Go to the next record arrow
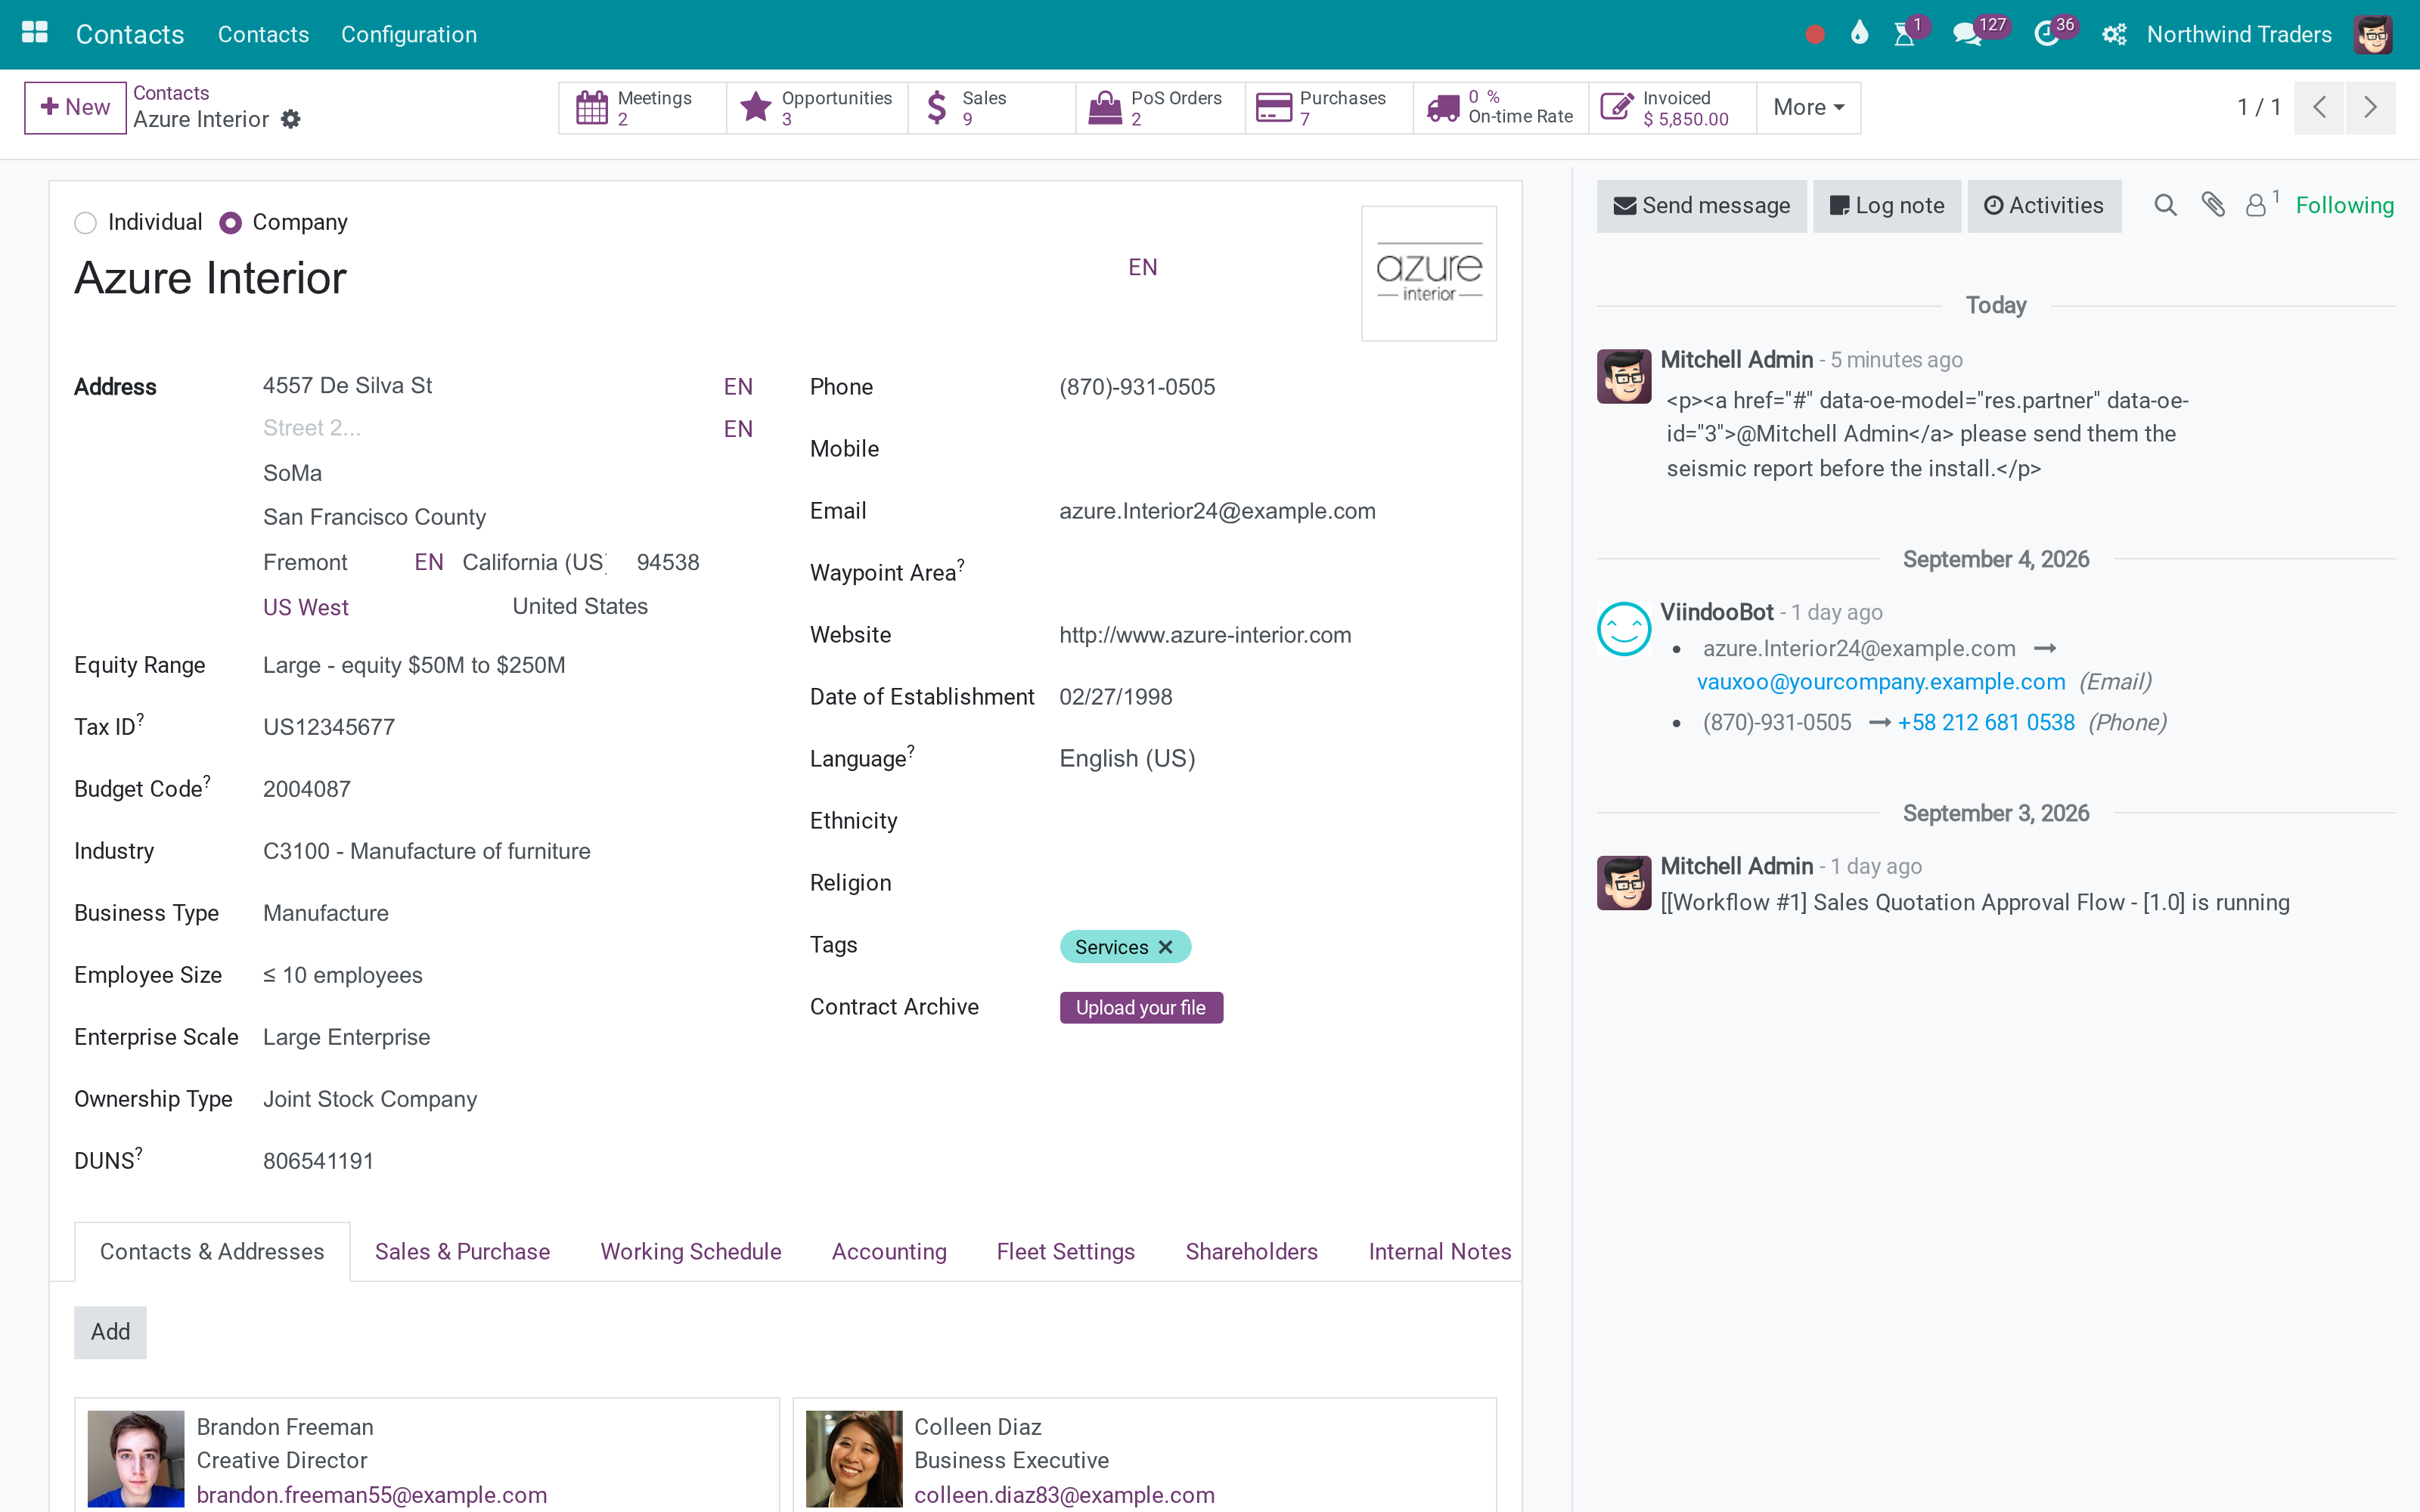The width and height of the screenshot is (2420, 1512). pyautogui.click(x=2370, y=107)
